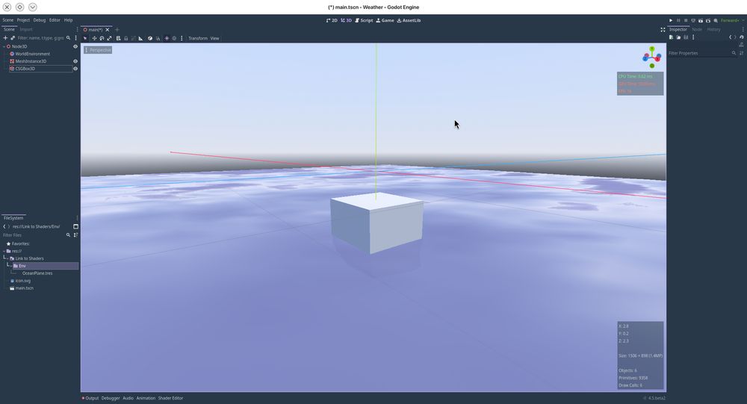Image resolution: width=747 pixels, height=404 pixels.
Task: Toggle visibility of CSGBox3D
Action: tap(75, 69)
